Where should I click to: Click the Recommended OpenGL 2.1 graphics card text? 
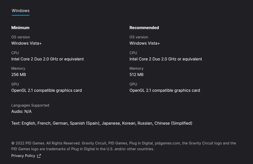click(x=164, y=90)
